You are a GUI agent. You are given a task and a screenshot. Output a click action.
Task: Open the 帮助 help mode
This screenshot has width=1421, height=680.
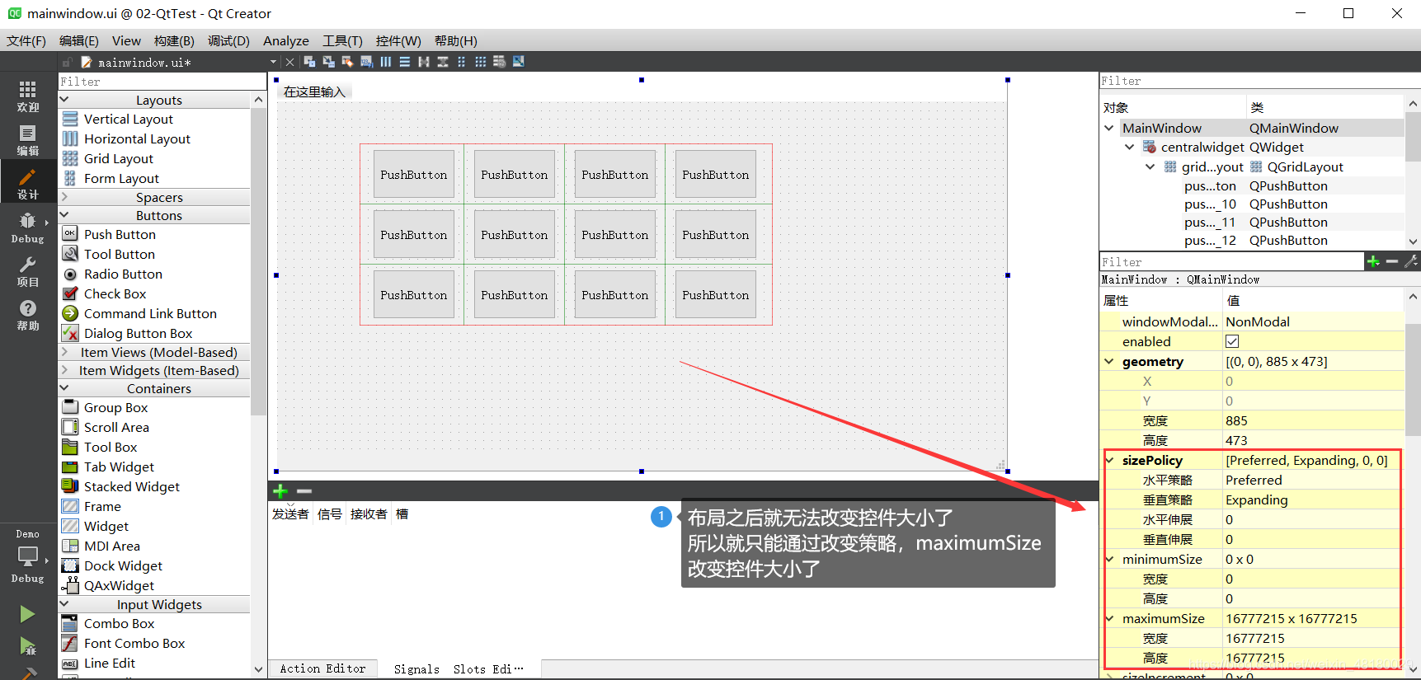pos(28,315)
